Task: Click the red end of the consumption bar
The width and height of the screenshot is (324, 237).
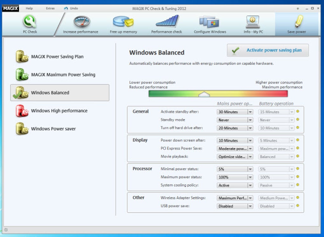Action: coord(285,94)
